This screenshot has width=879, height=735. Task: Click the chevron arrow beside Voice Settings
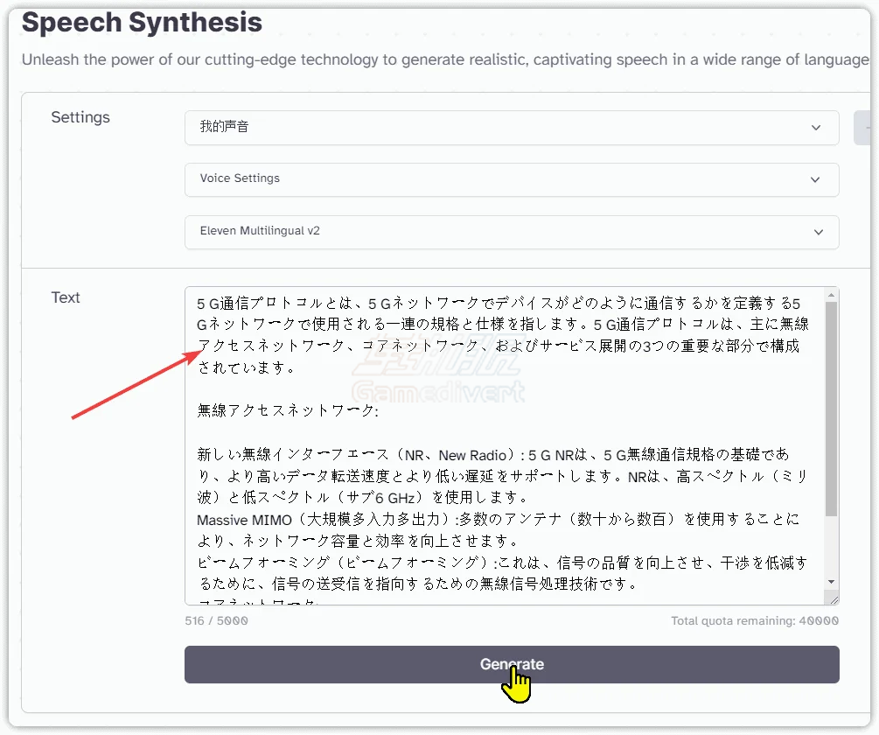[x=815, y=180]
